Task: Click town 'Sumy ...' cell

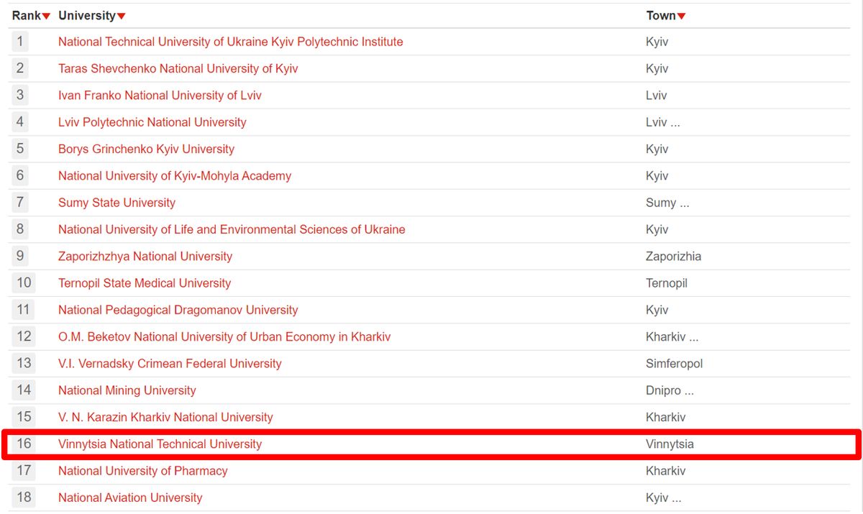Action: [667, 203]
